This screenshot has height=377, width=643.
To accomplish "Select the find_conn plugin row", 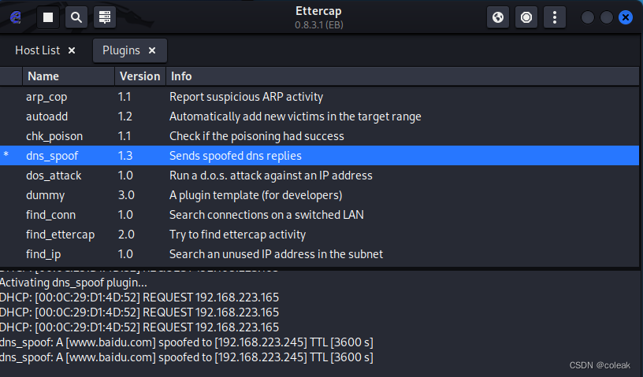I will tap(319, 215).
